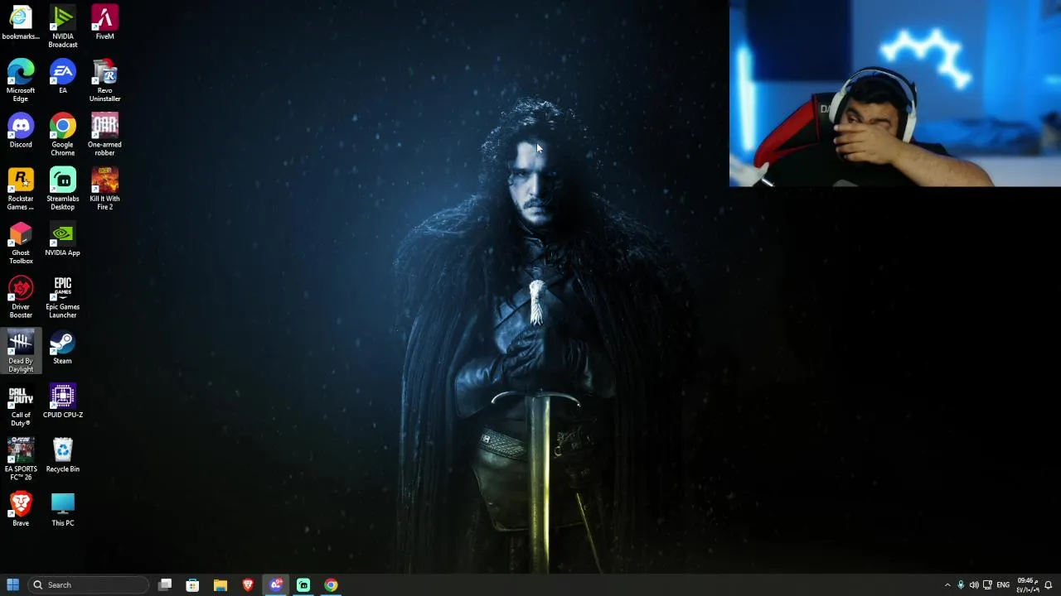The height and width of the screenshot is (596, 1061).
Task: Select the Call of Duty desktop icon
Action: 21,406
